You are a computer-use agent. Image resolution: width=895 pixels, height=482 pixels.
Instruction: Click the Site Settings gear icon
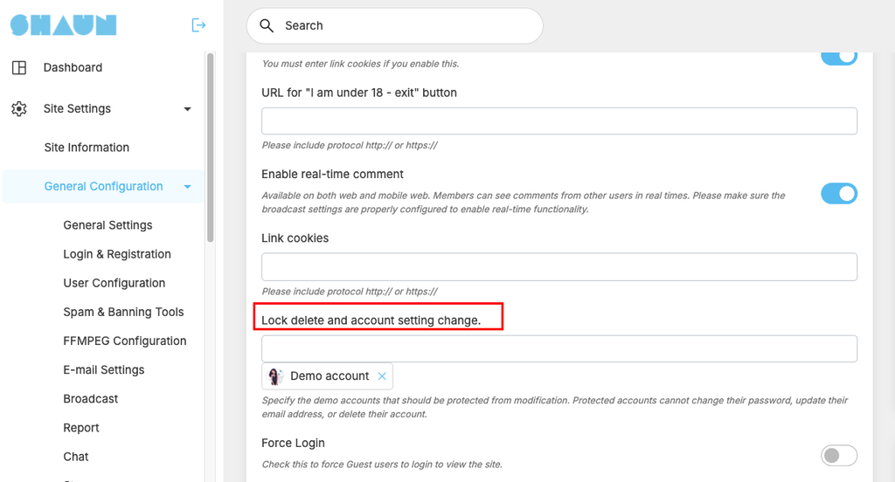click(x=19, y=108)
